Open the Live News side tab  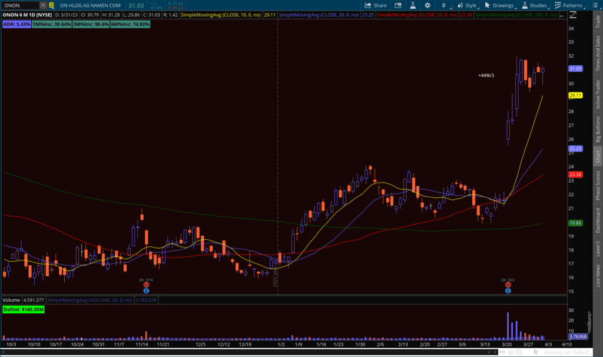point(598,276)
